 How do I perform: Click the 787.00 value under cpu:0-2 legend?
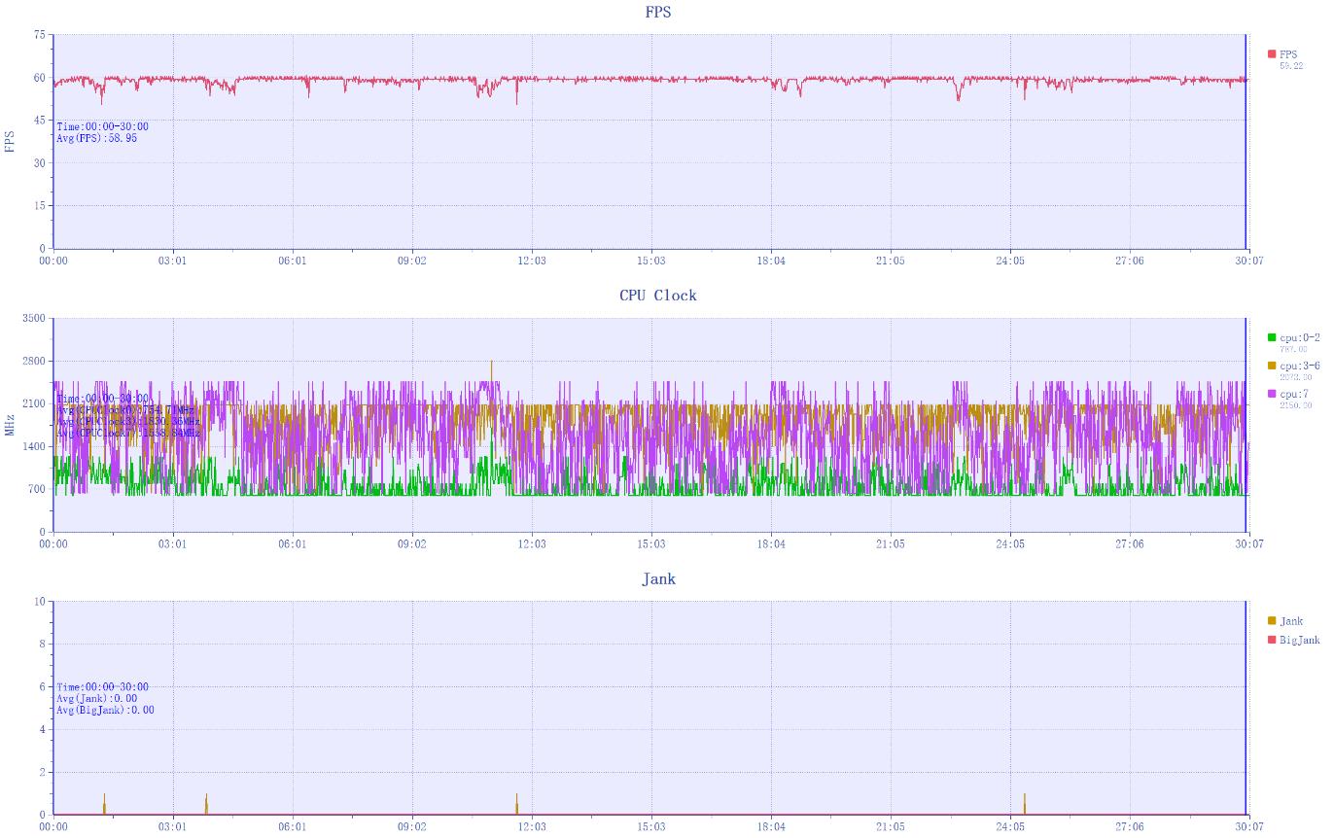(1293, 348)
